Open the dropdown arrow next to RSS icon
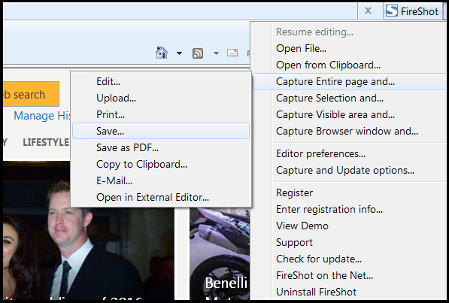449x303 pixels. coord(216,53)
